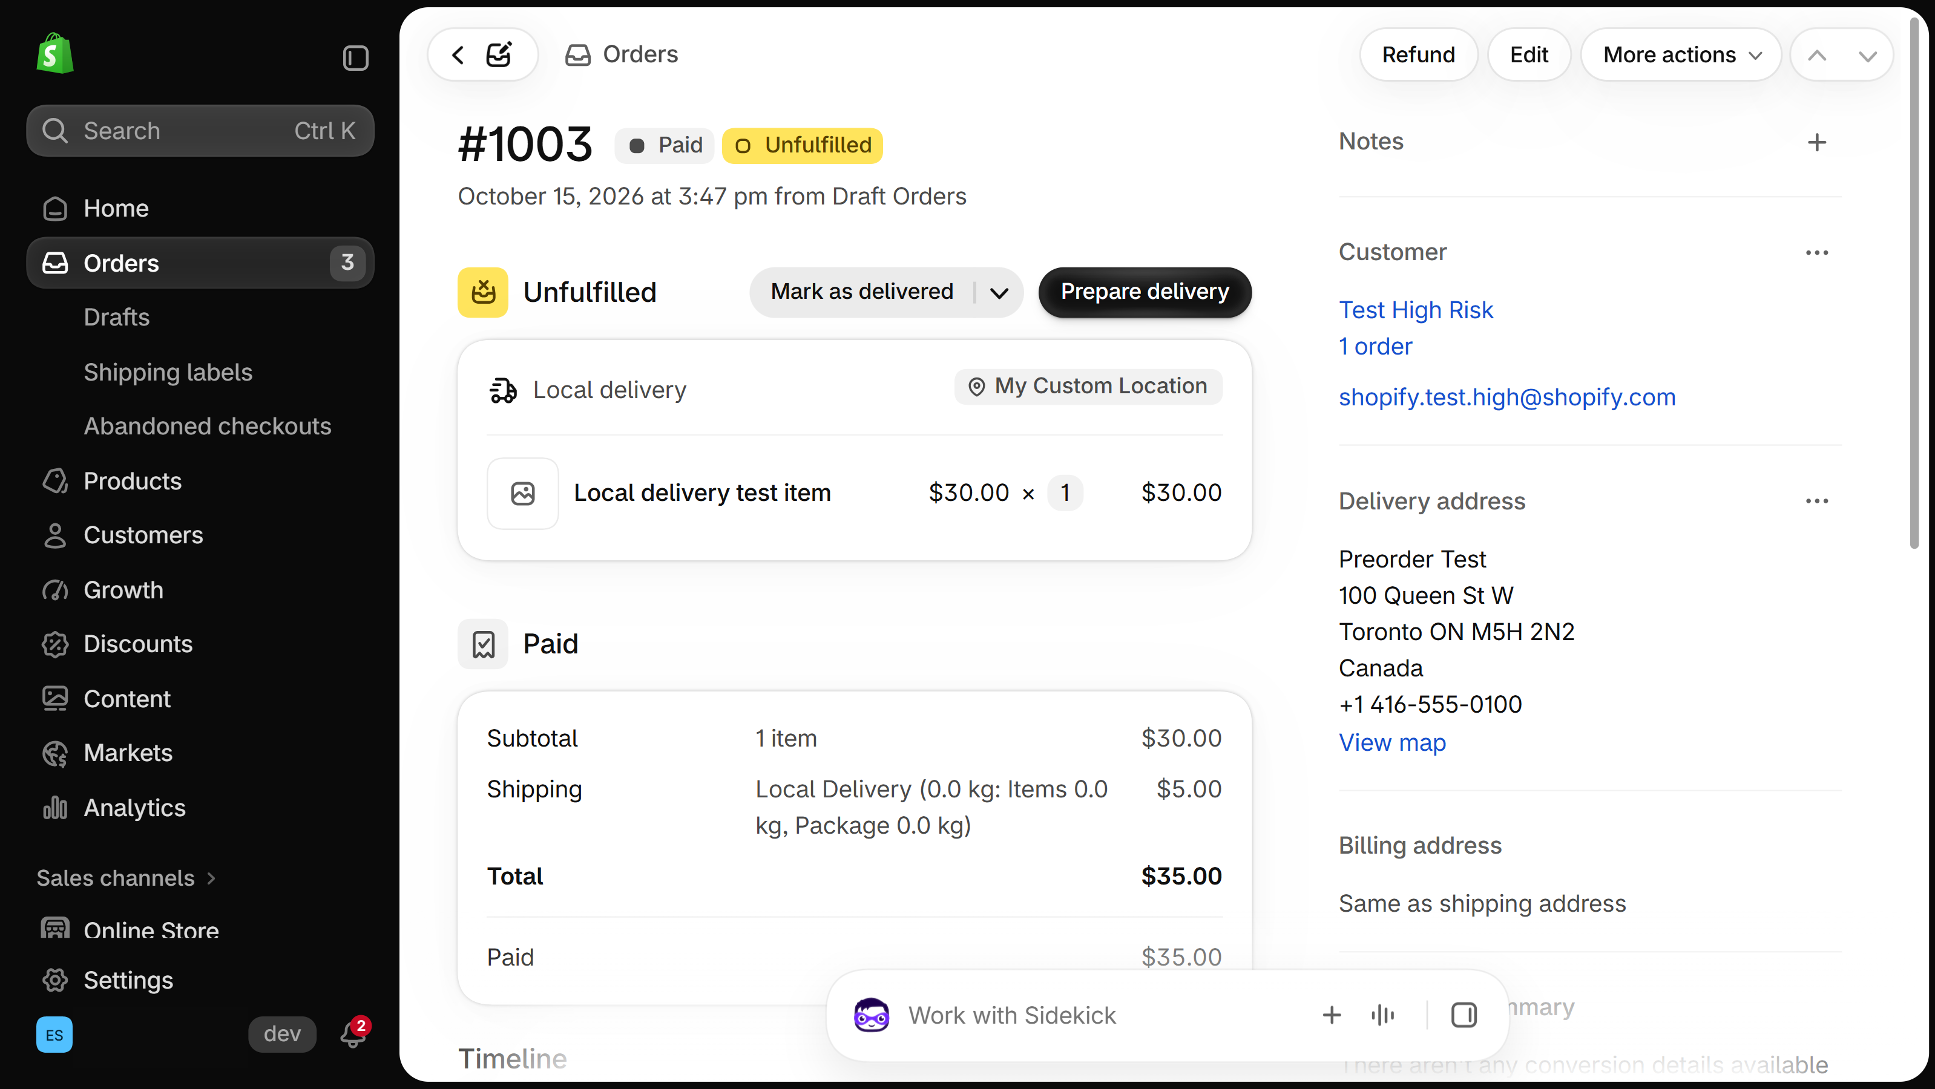Toggle the sidebar collapse icon

[355, 58]
